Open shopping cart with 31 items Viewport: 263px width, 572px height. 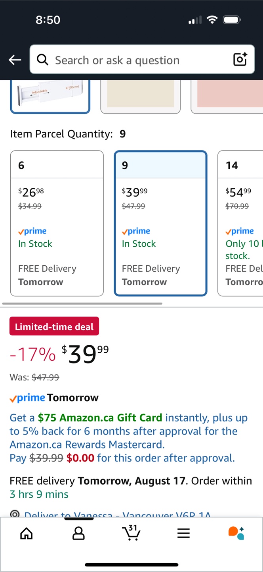[131, 533]
